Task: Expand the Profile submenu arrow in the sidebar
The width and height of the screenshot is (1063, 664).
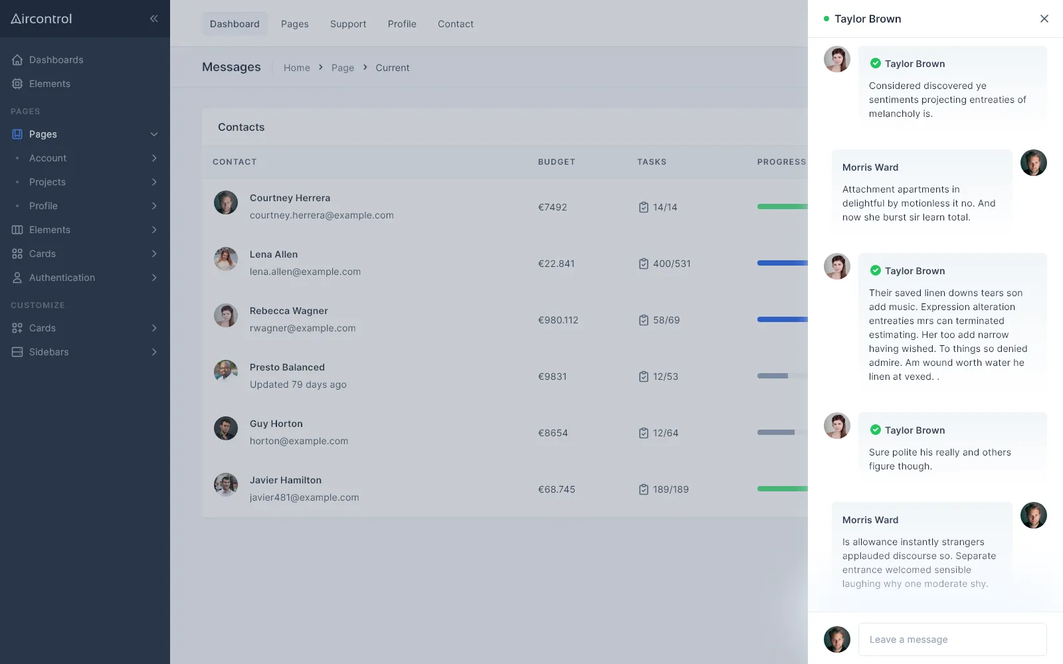Action: pyautogui.click(x=154, y=206)
